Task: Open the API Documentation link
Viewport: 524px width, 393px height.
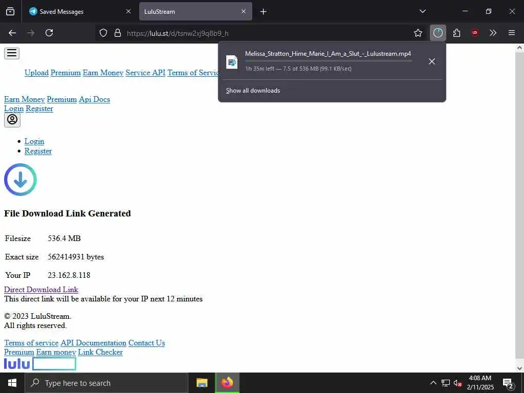Action: click(93, 343)
